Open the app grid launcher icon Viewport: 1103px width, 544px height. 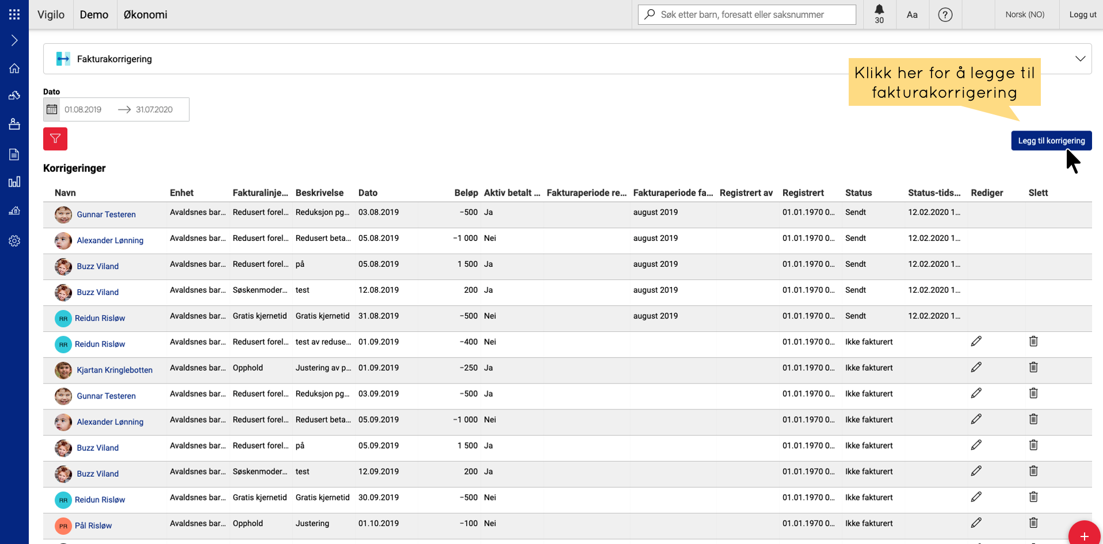14,14
